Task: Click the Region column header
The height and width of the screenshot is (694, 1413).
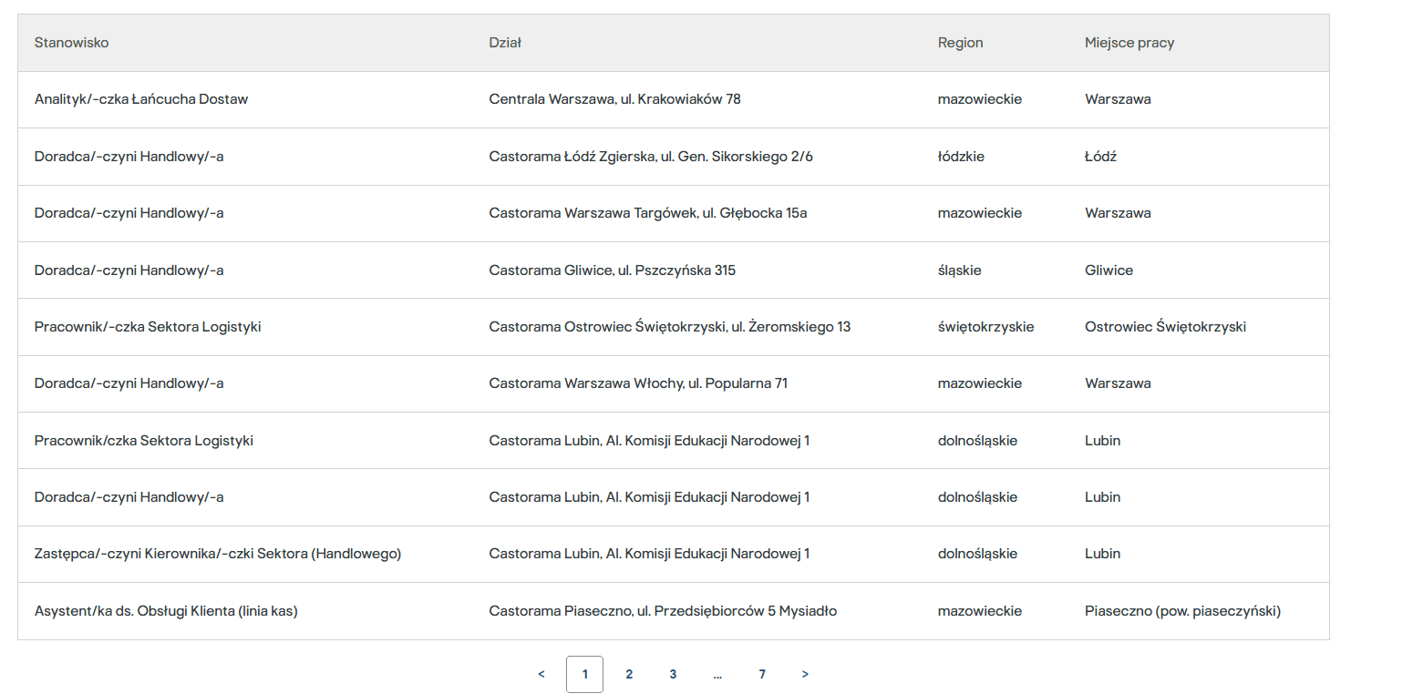Action: (x=960, y=43)
